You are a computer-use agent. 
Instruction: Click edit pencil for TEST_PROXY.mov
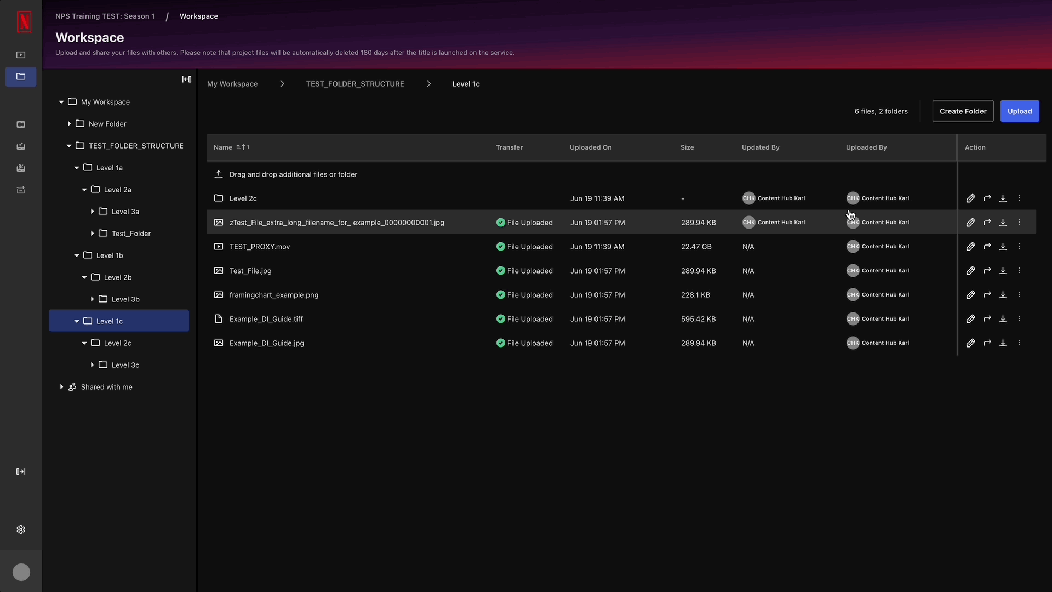[970, 247]
